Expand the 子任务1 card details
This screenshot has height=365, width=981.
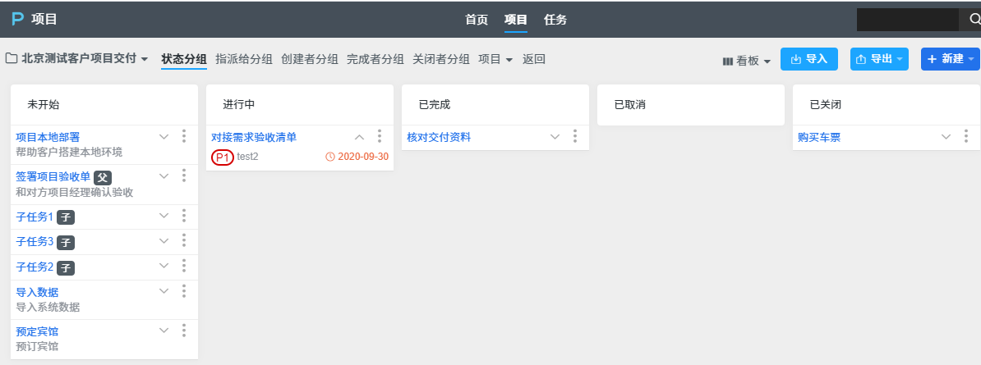coord(163,216)
